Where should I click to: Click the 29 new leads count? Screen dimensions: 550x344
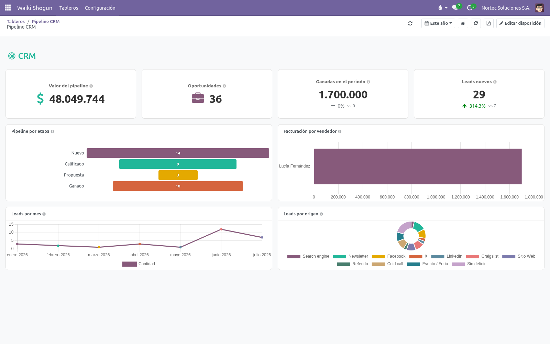479,95
